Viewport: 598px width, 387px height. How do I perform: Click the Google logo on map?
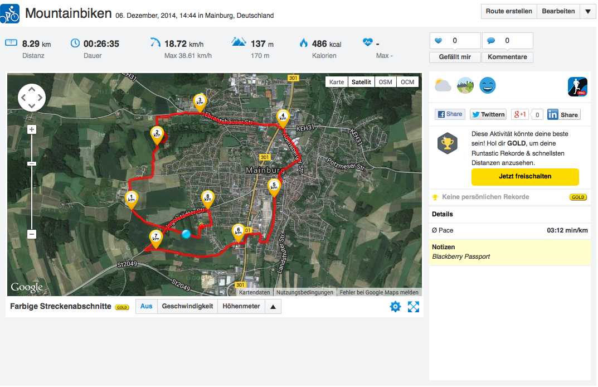pyautogui.click(x=27, y=287)
